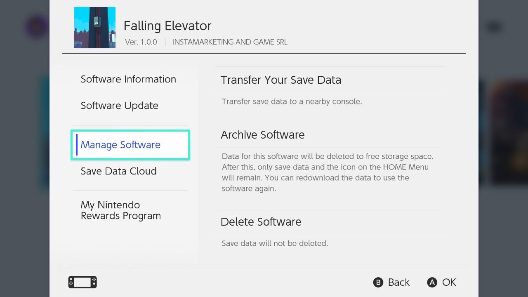Click the Back label next to B

pyautogui.click(x=398, y=282)
